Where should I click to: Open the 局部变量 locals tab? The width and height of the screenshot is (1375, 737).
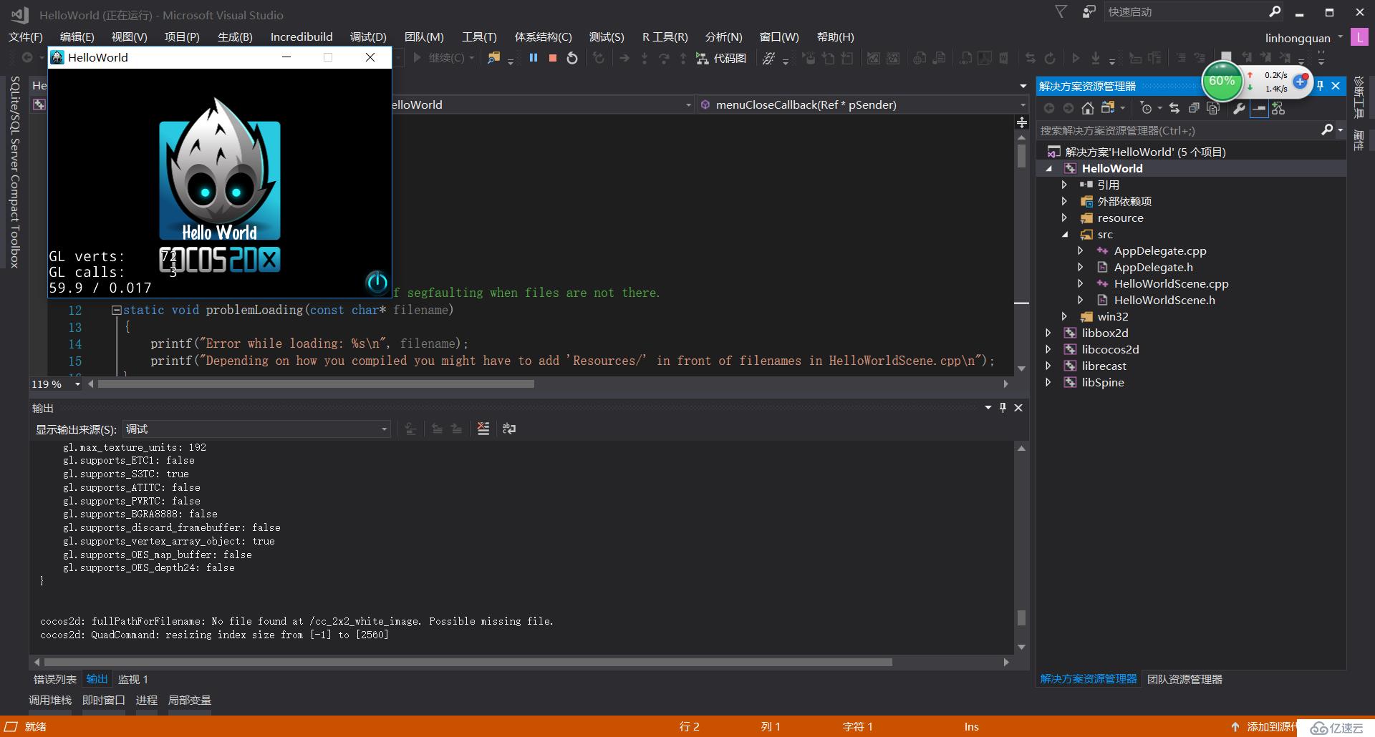pos(189,700)
